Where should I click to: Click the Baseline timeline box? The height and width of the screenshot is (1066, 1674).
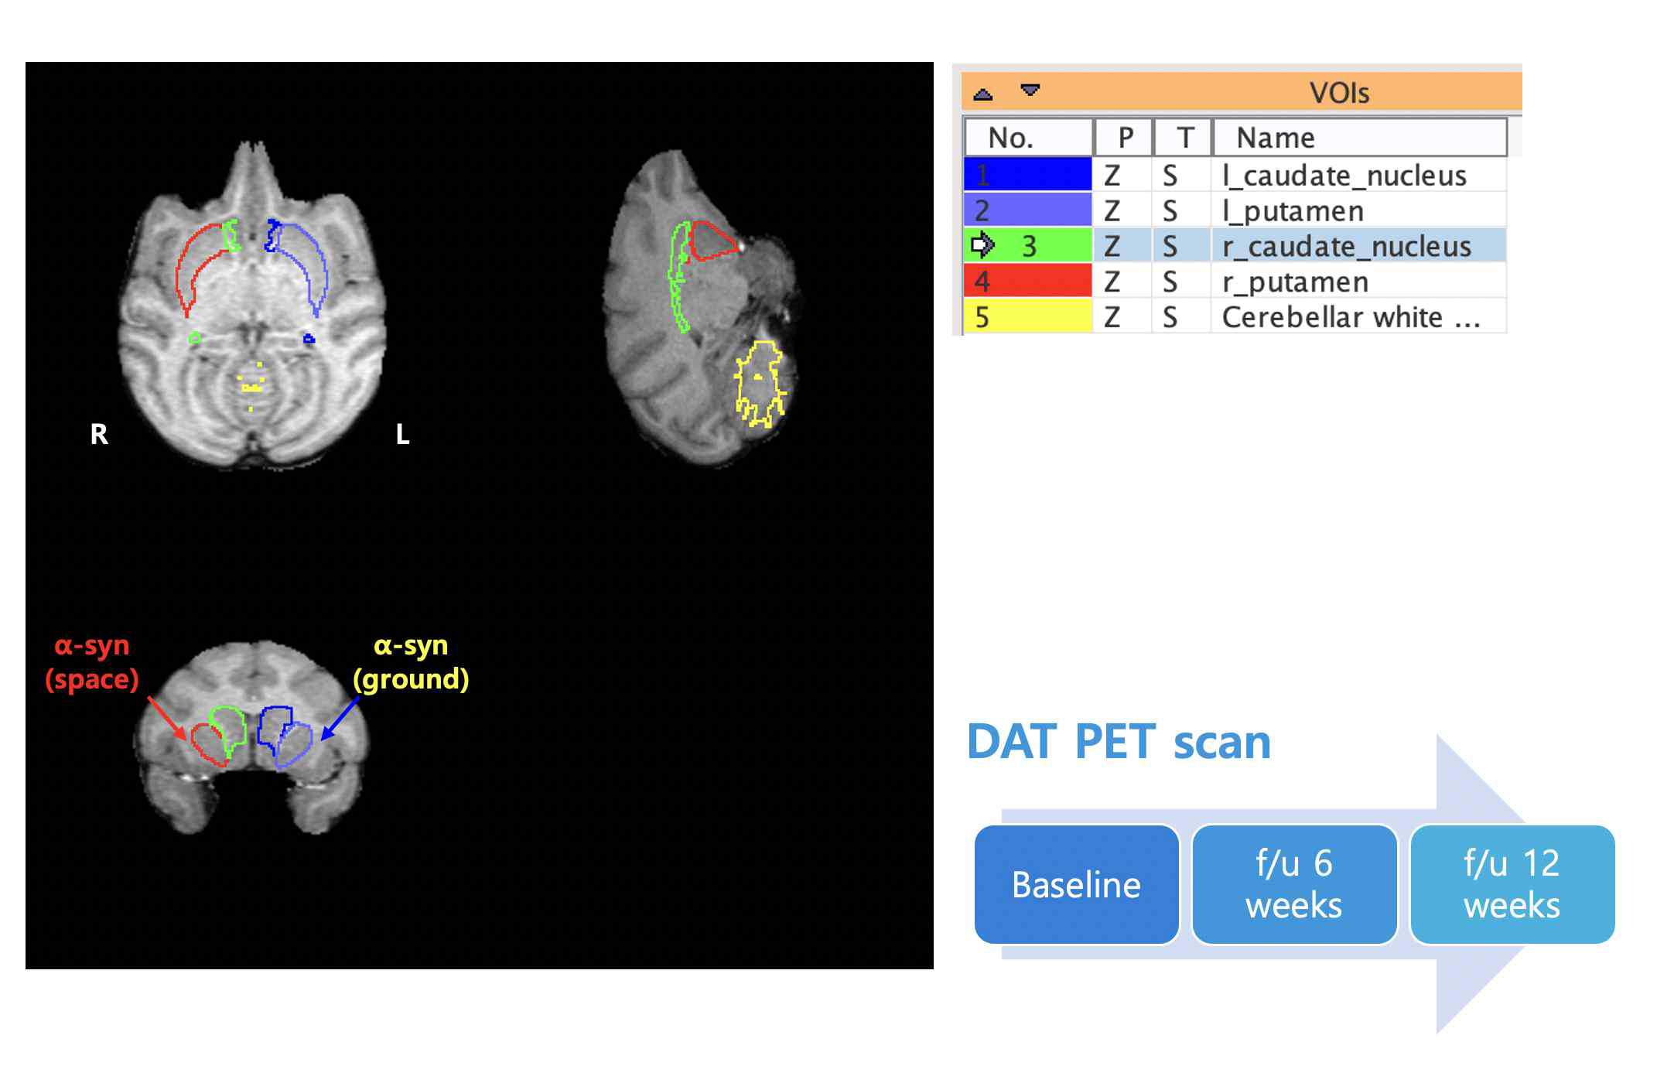tap(1077, 884)
